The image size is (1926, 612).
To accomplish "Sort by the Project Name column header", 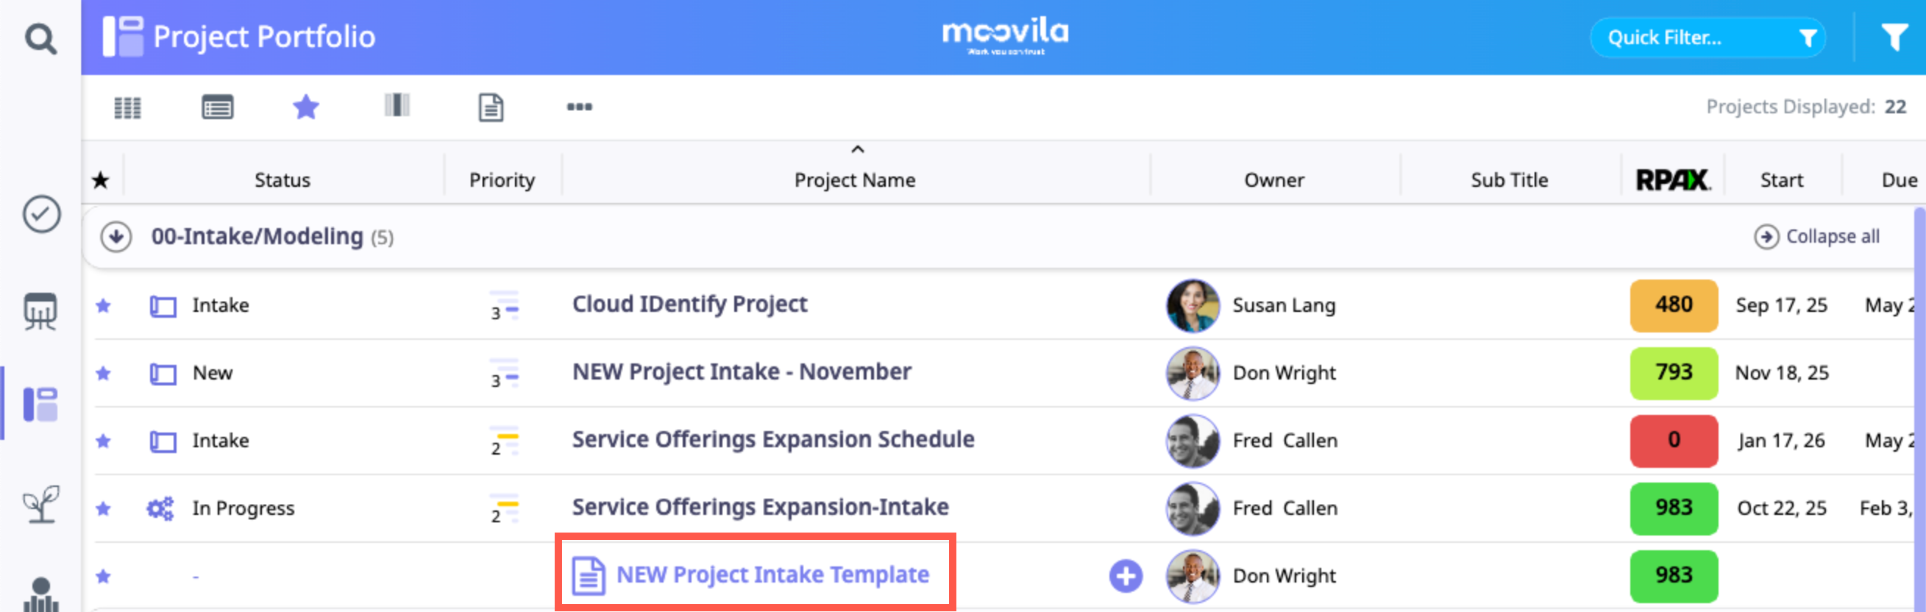I will tap(855, 180).
